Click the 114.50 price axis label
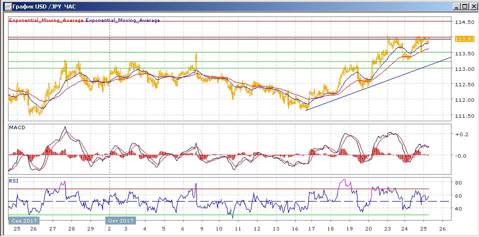 coord(463,22)
